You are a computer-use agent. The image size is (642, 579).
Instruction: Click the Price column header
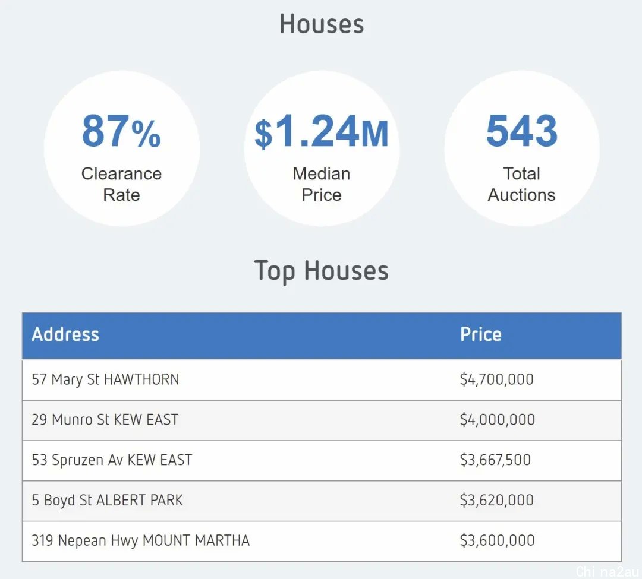[481, 334]
